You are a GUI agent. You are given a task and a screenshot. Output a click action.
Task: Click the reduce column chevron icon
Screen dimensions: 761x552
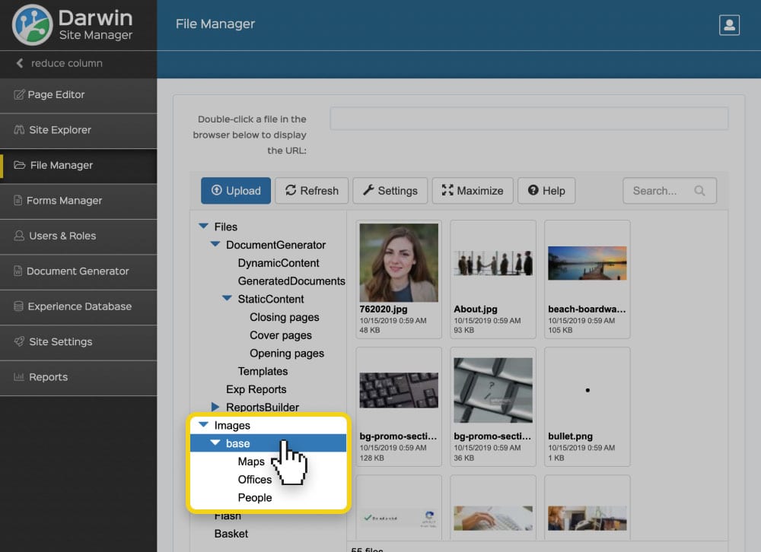[x=20, y=63]
